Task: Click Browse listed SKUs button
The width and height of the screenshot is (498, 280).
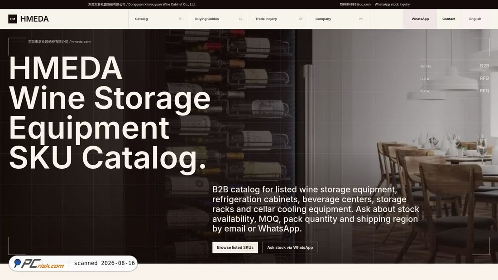Action: click(235, 247)
